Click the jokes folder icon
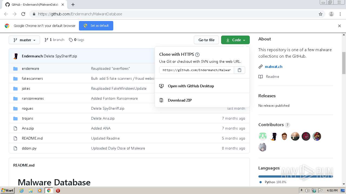The height and width of the screenshot is (194, 346). point(15,89)
